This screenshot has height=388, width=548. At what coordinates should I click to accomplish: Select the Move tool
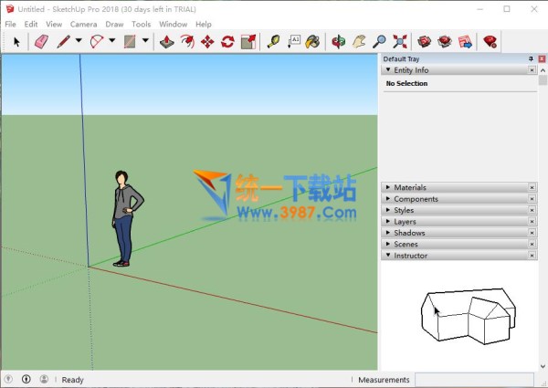pyautogui.click(x=207, y=42)
